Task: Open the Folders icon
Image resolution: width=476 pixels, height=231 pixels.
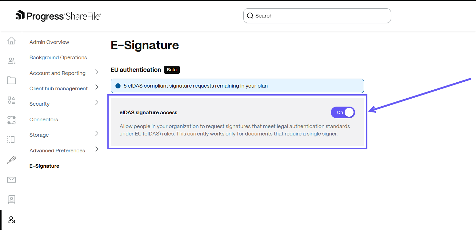Action: pos(11,80)
